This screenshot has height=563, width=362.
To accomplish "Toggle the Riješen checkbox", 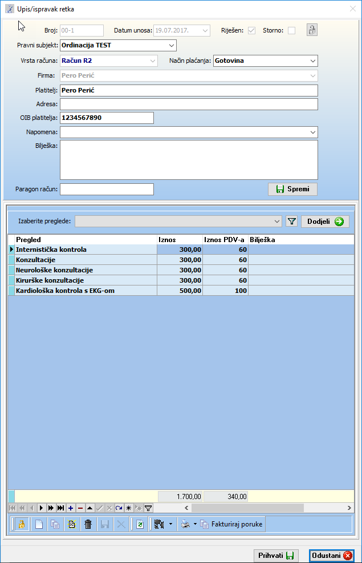I will 251,30.
